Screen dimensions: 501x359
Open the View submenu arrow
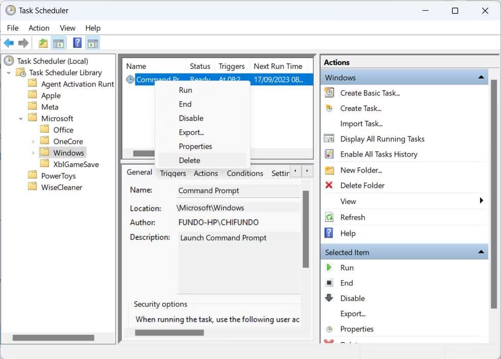pyautogui.click(x=480, y=201)
